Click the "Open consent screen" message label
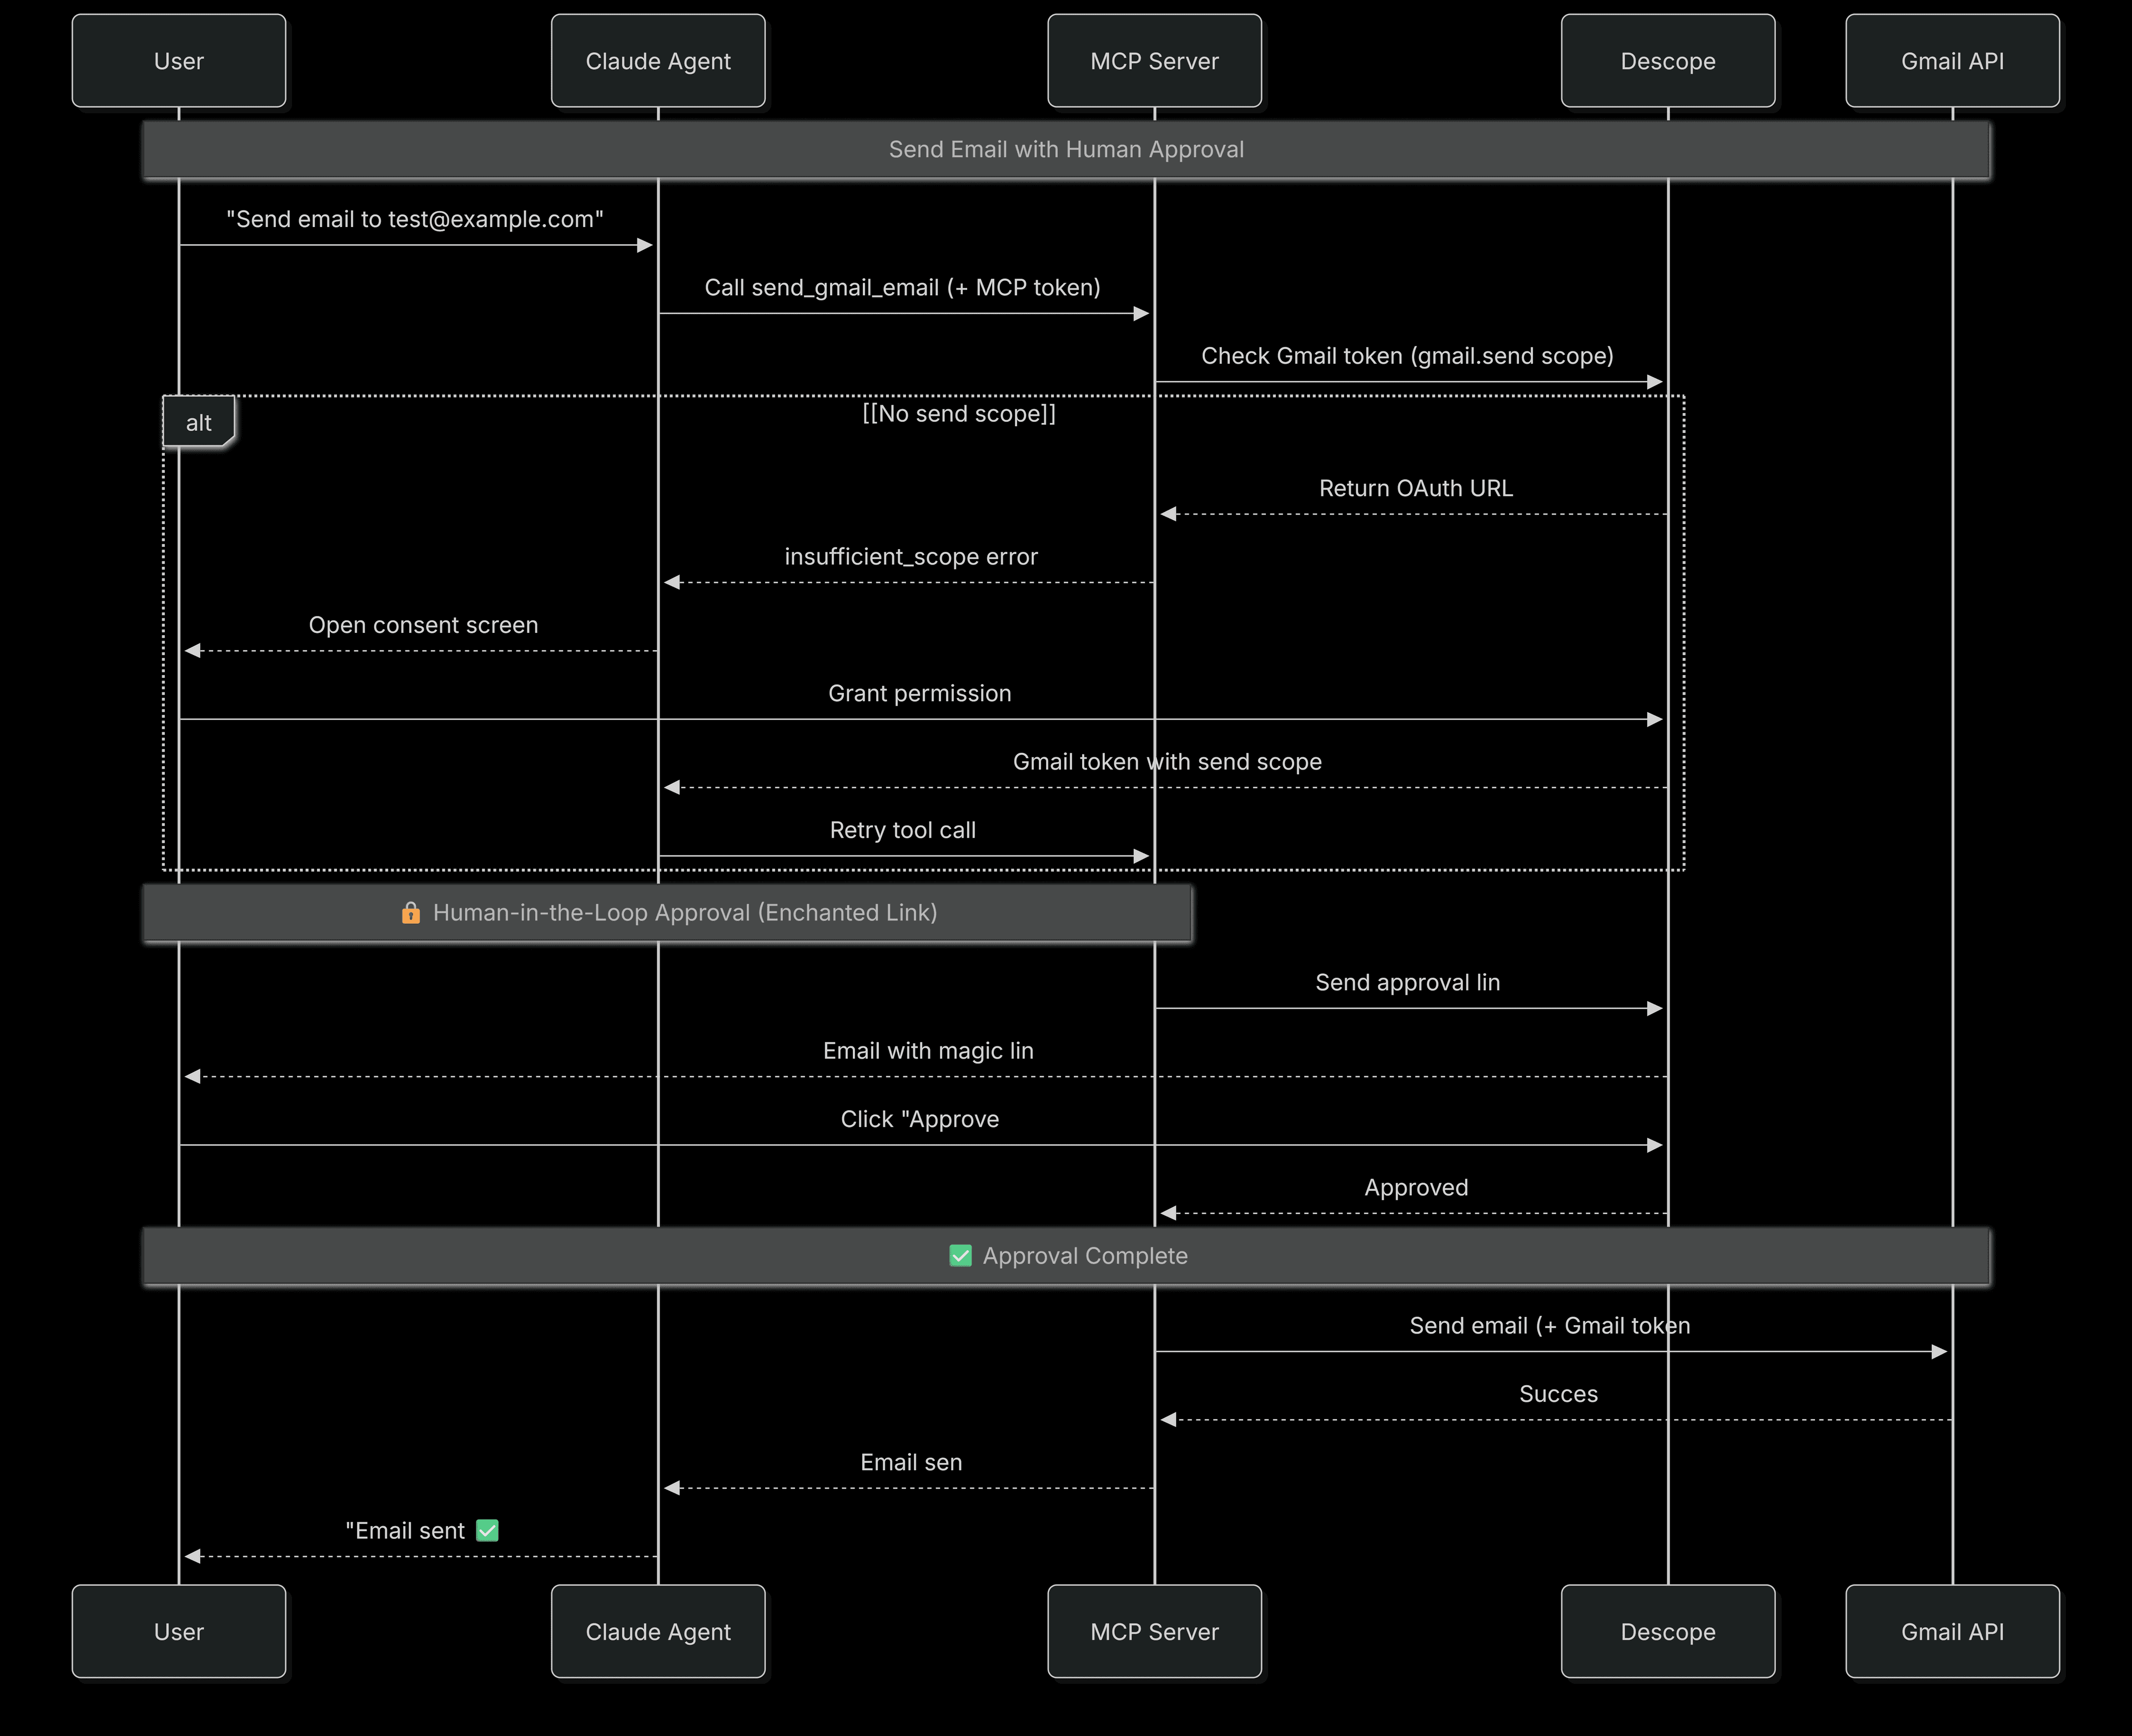The image size is (2132, 1736). click(x=423, y=625)
